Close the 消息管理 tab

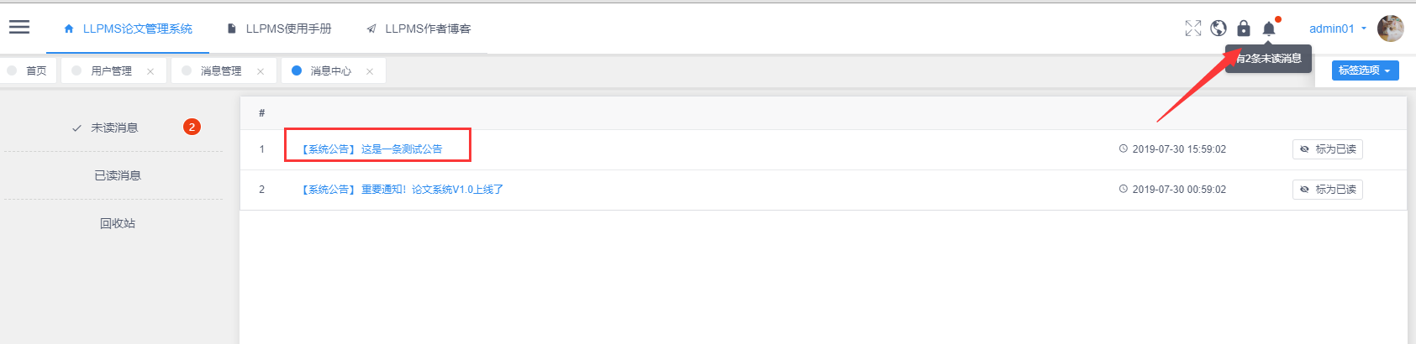pyautogui.click(x=261, y=71)
